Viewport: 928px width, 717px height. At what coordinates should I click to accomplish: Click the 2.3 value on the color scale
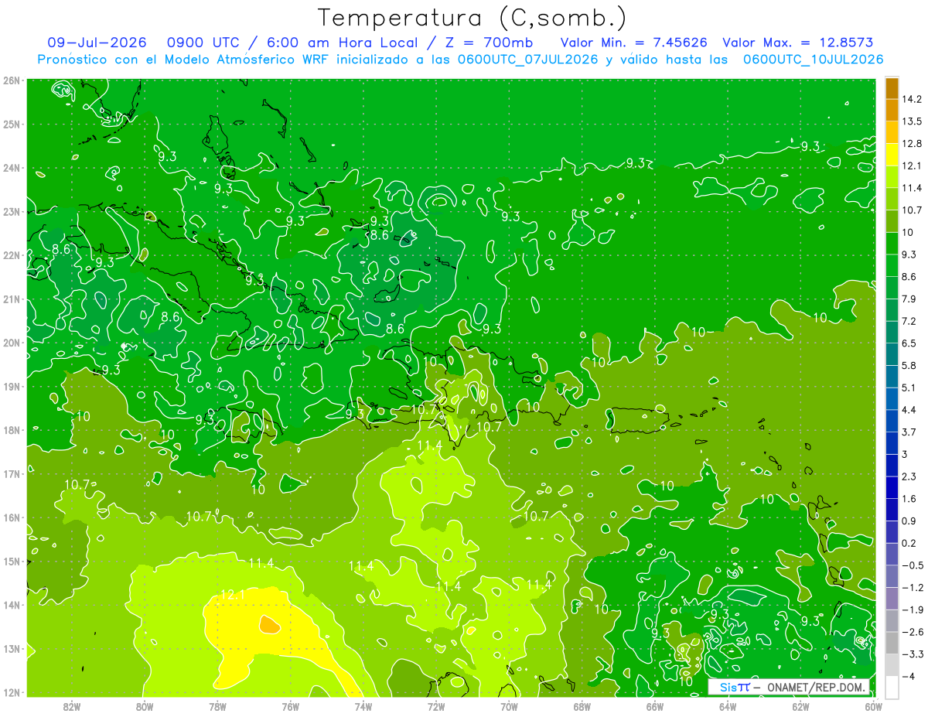[909, 476]
